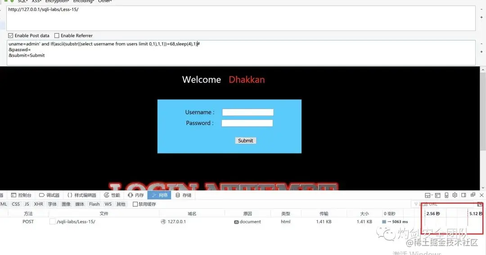Switch to 内存 memory tab
The height and width of the screenshot is (255, 486).
point(136,195)
